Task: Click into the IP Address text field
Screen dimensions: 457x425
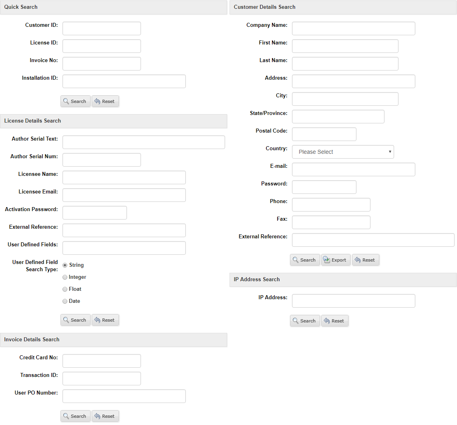Action: (x=353, y=301)
